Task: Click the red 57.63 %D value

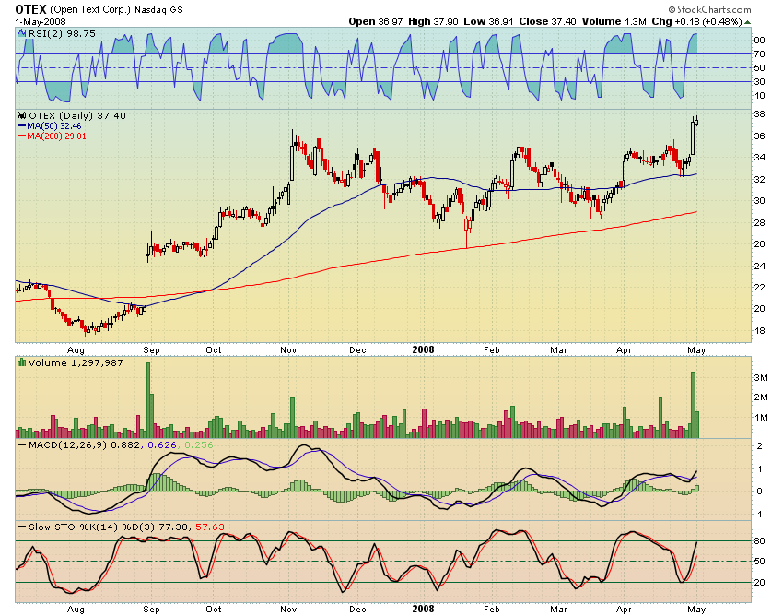Action: [210, 527]
